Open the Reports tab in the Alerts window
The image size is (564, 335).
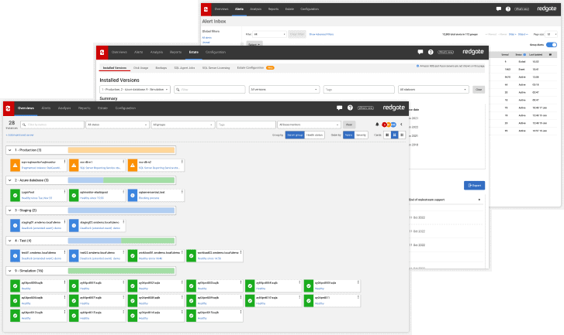point(273,9)
